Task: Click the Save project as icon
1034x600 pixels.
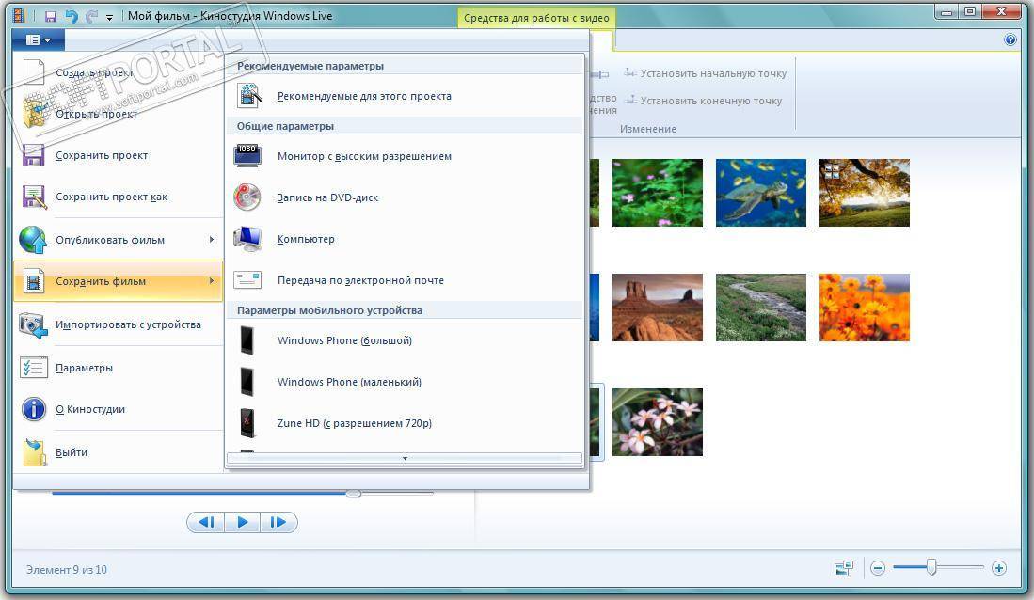Action: click(x=34, y=197)
